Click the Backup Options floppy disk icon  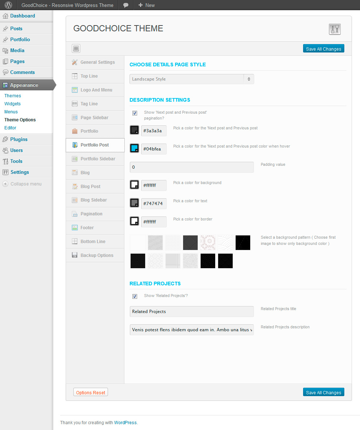[x=75, y=255]
